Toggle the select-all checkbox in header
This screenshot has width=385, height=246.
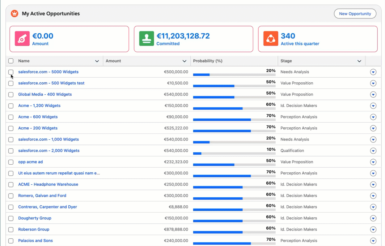pos(11,61)
